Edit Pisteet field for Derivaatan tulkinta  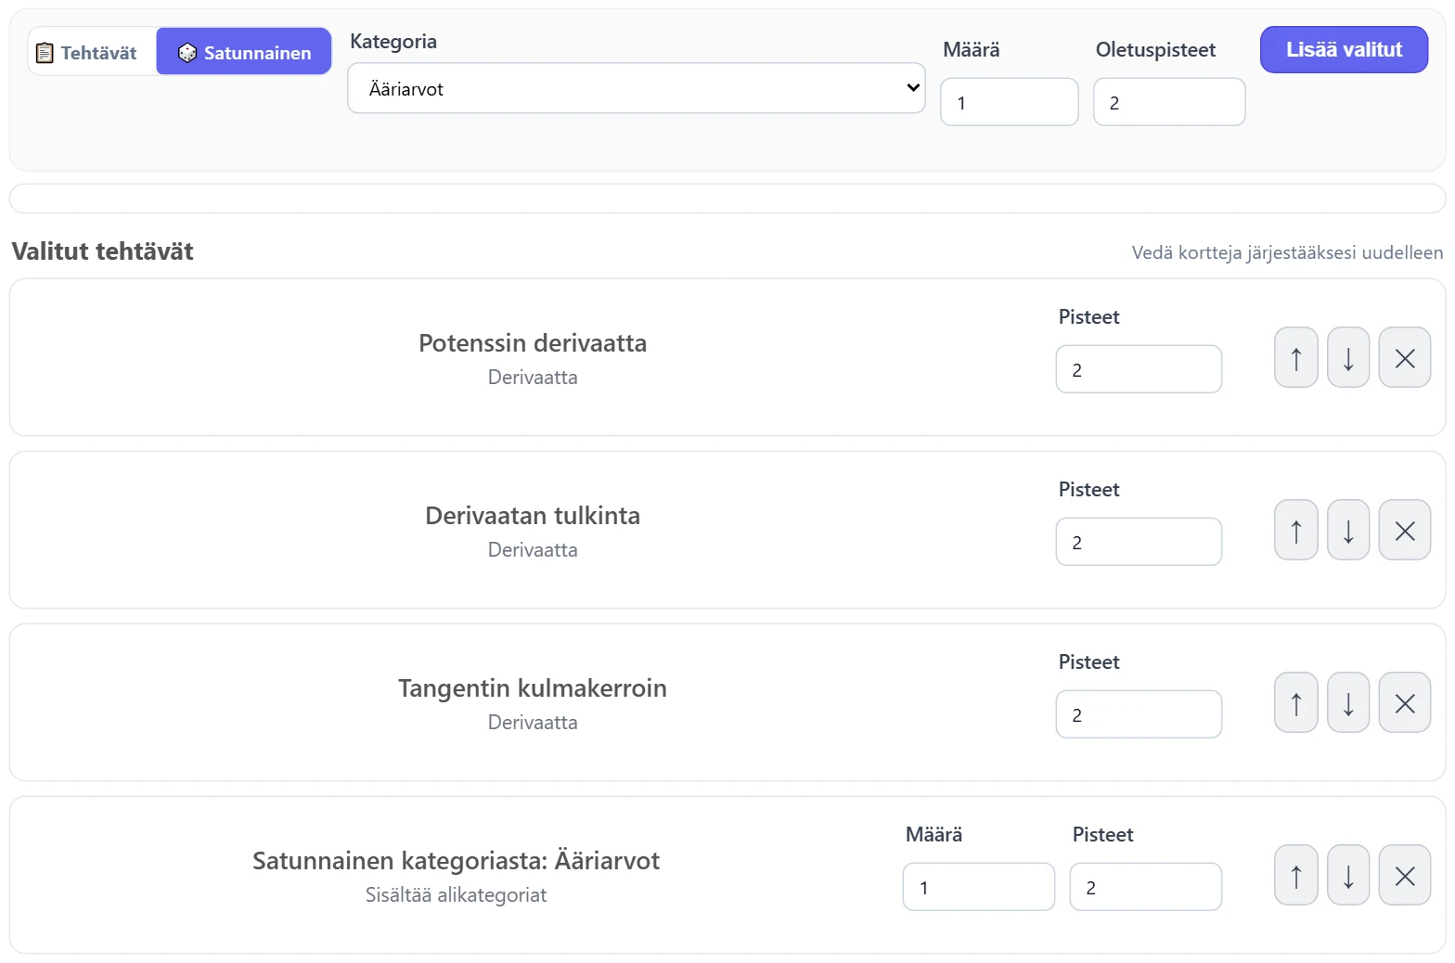click(x=1139, y=542)
